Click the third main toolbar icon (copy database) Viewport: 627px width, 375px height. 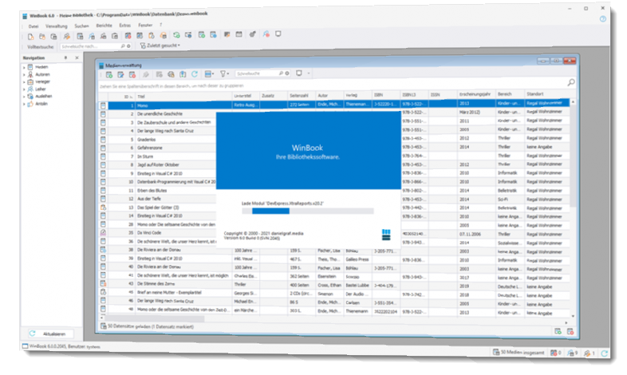(53, 37)
